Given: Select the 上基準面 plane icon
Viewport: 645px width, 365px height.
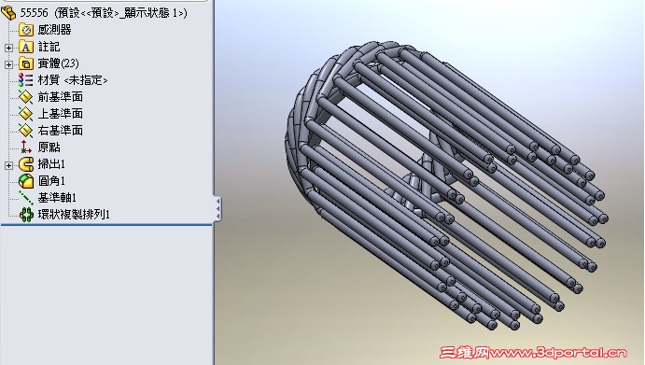Looking at the screenshot, I should pyautogui.click(x=26, y=114).
